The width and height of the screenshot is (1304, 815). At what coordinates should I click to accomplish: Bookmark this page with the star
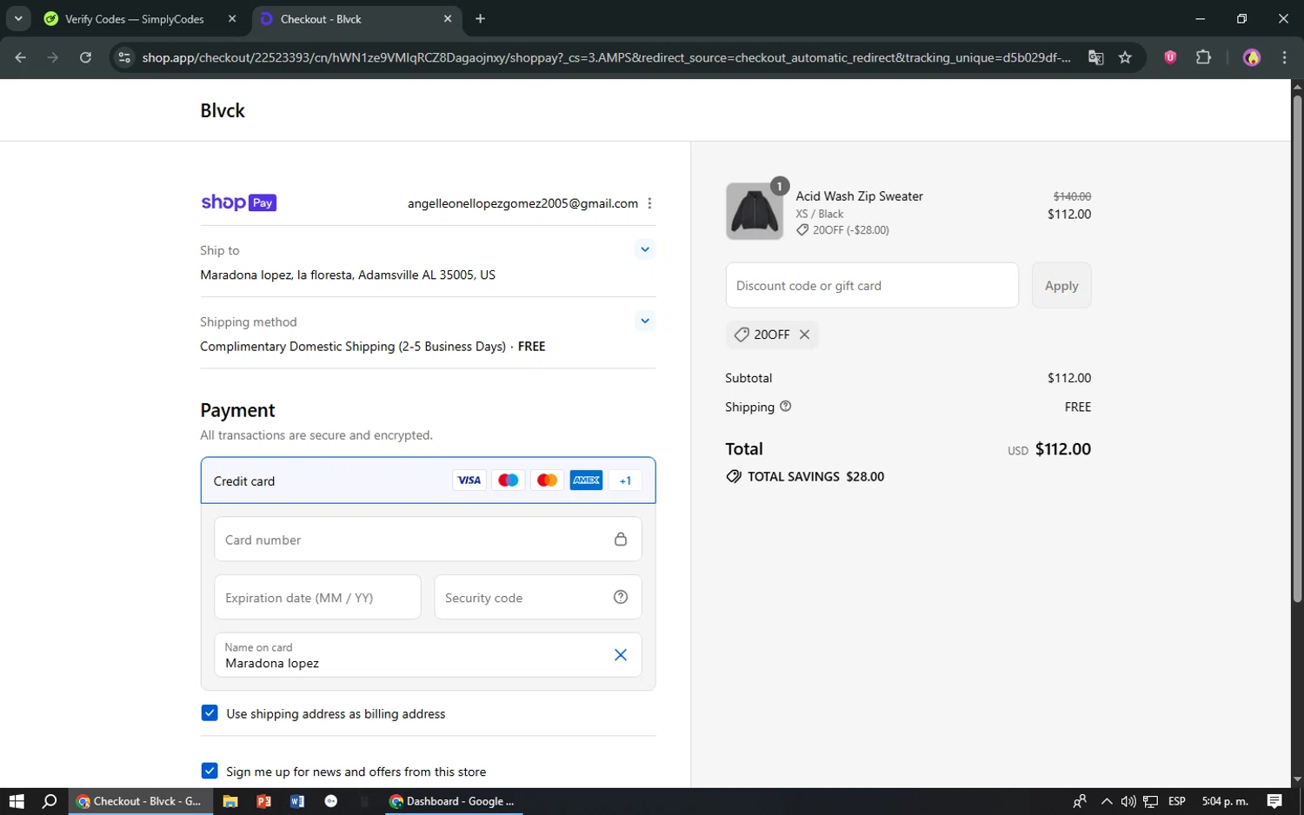pos(1125,57)
